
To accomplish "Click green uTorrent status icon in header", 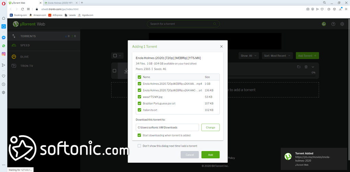I will click(324, 24).
